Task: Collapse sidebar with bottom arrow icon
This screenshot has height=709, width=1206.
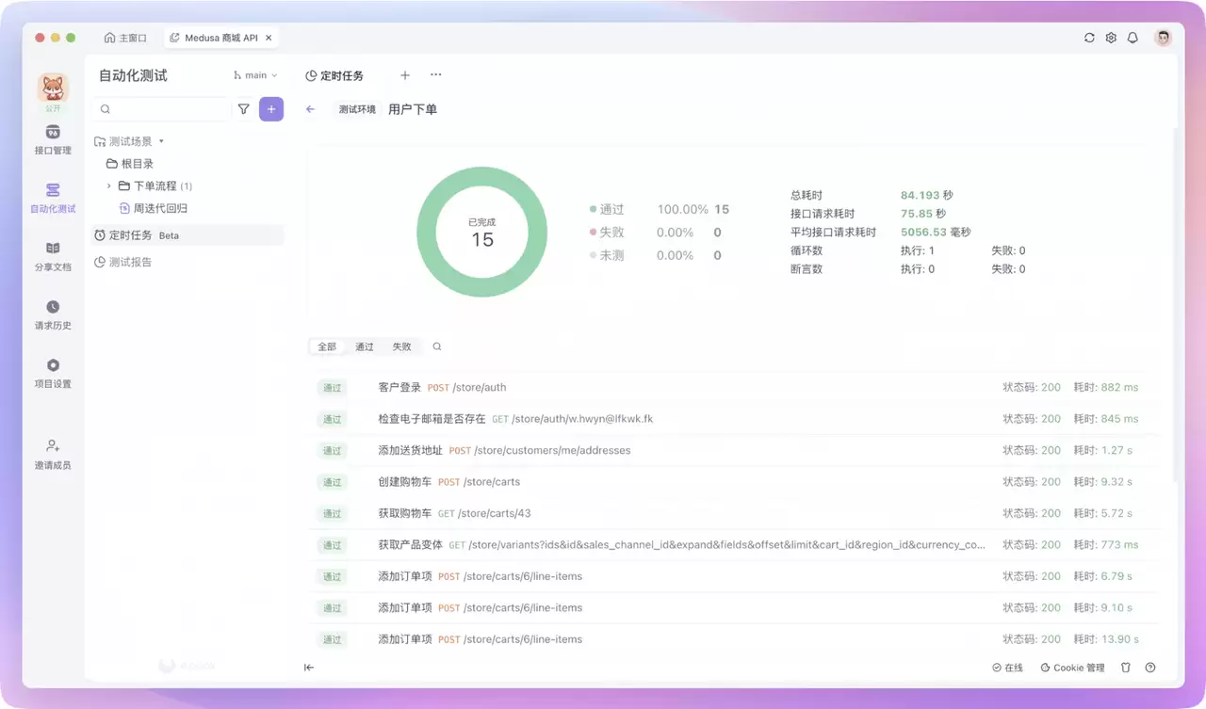Action: [x=309, y=668]
